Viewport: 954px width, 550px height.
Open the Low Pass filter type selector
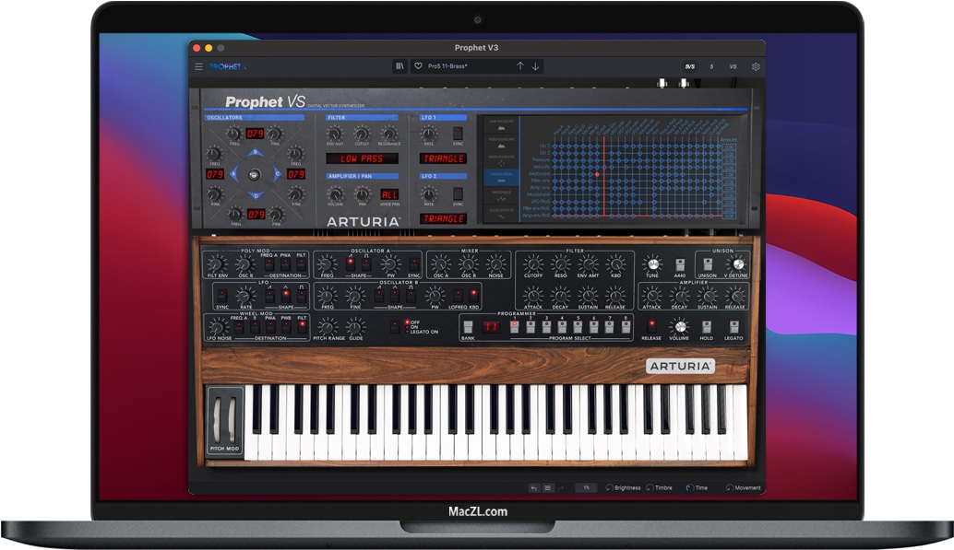pos(363,158)
